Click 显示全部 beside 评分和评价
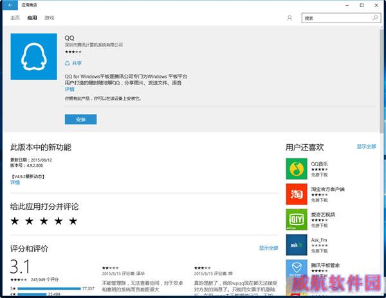 [x=268, y=248]
